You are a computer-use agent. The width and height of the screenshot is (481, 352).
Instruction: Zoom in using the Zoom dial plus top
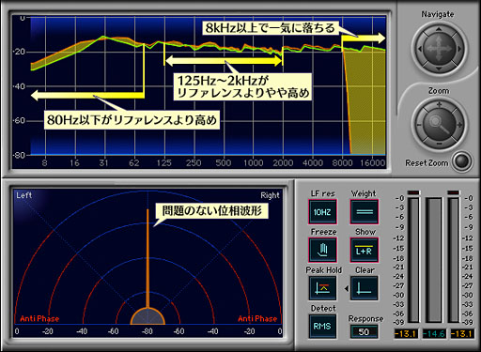tap(439, 105)
